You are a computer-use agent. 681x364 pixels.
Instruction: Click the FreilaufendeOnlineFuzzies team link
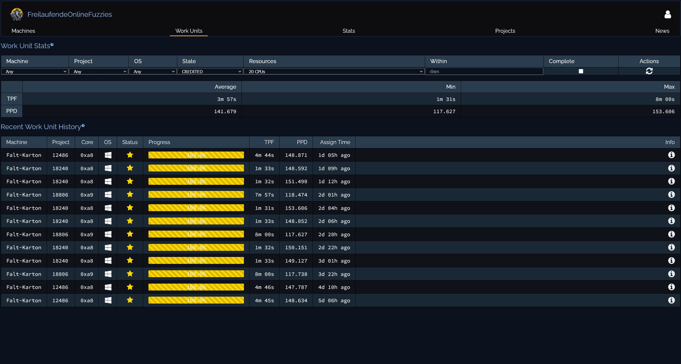click(x=70, y=14)
